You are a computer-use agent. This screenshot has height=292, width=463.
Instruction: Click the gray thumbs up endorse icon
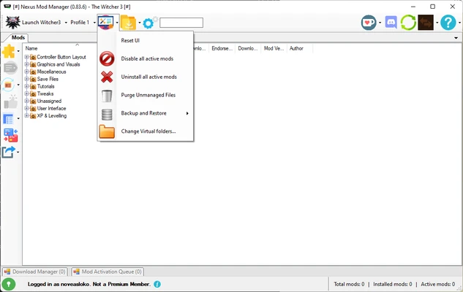pyautogui.click(x=11, y=102)
